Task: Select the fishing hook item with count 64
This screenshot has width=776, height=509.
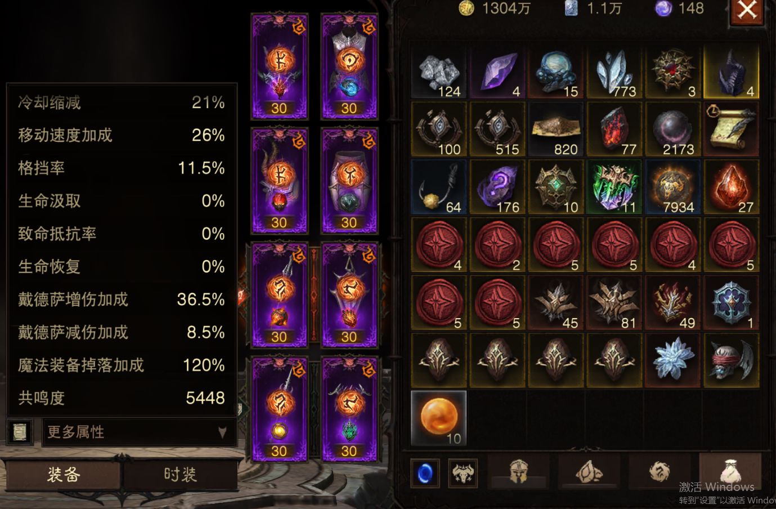Action: [439, 187]
